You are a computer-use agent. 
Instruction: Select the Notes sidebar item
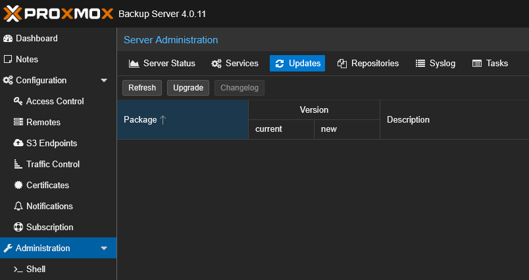tap(27, 60)
